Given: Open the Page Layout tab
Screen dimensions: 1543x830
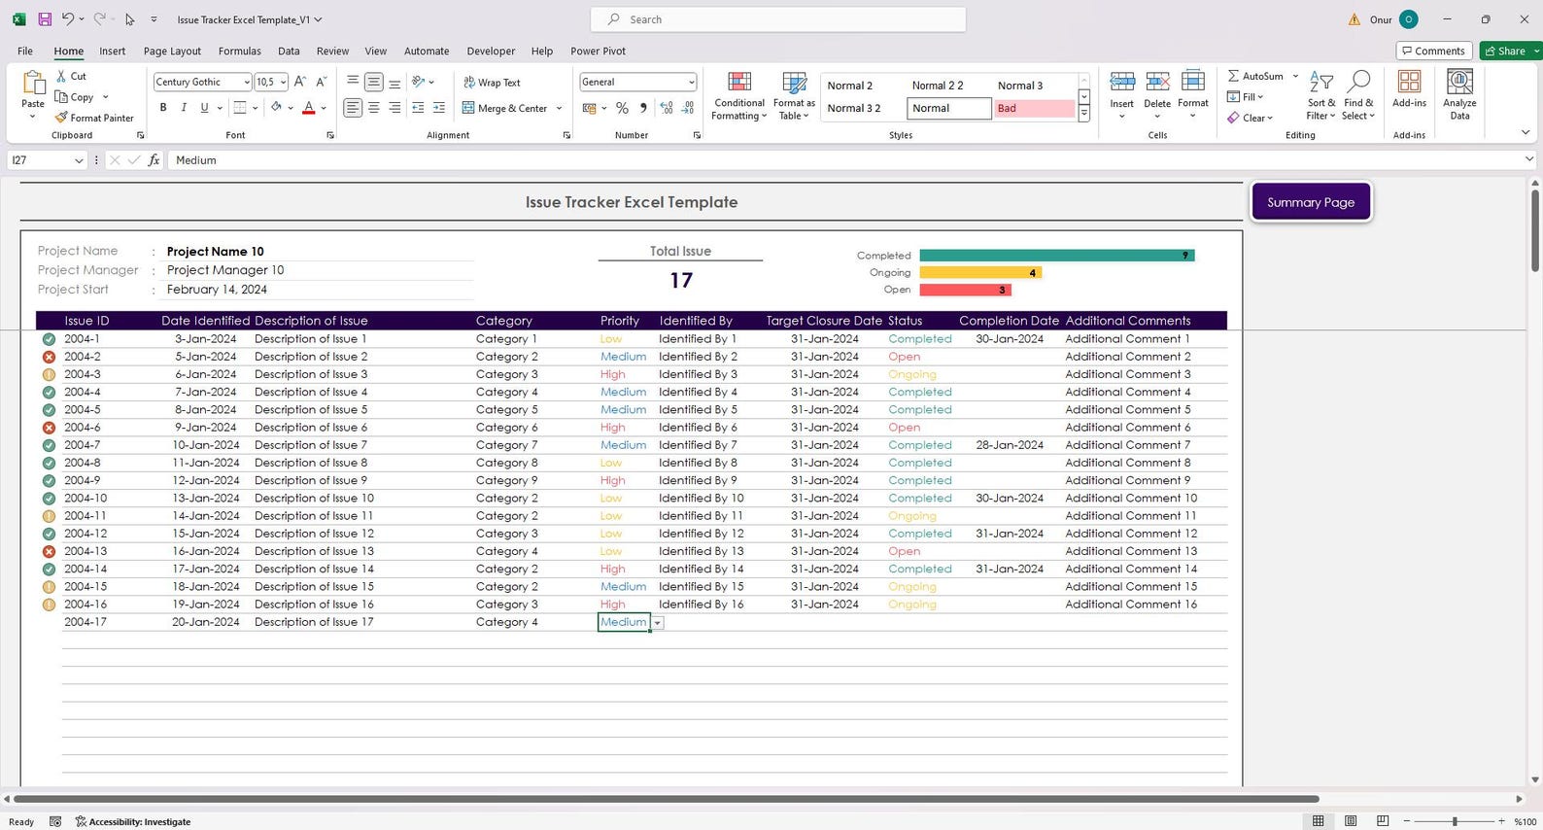Looking at the screenshot, I should [x=172, y=52].
